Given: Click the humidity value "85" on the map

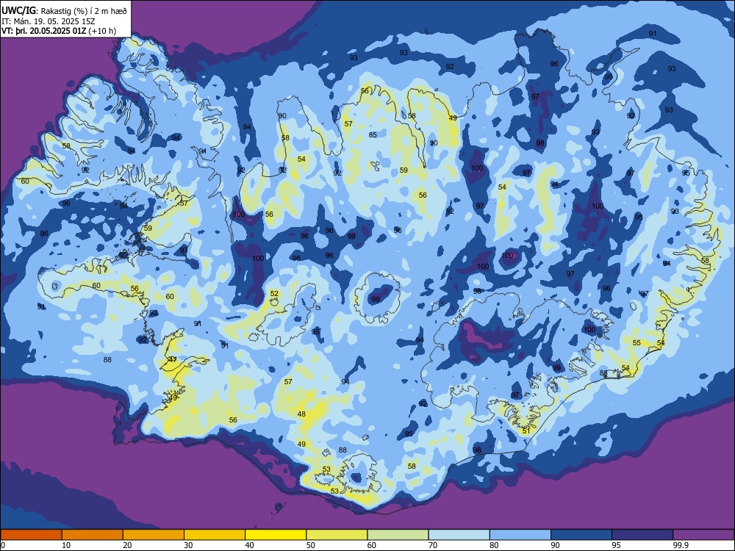Looking at the screenshot, I should pyautogui.click(x=373, y=135).
